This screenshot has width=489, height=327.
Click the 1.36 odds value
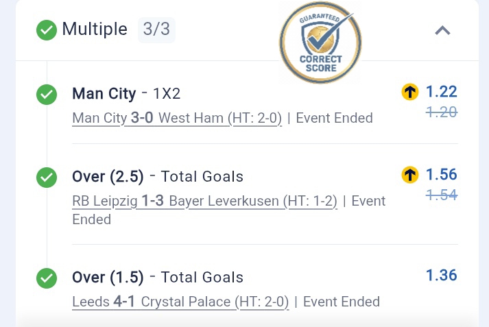click(x=441, y=276)
